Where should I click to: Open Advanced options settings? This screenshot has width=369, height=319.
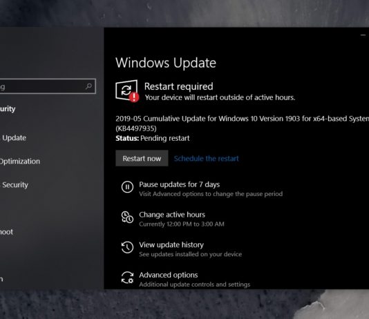(169, 275)
